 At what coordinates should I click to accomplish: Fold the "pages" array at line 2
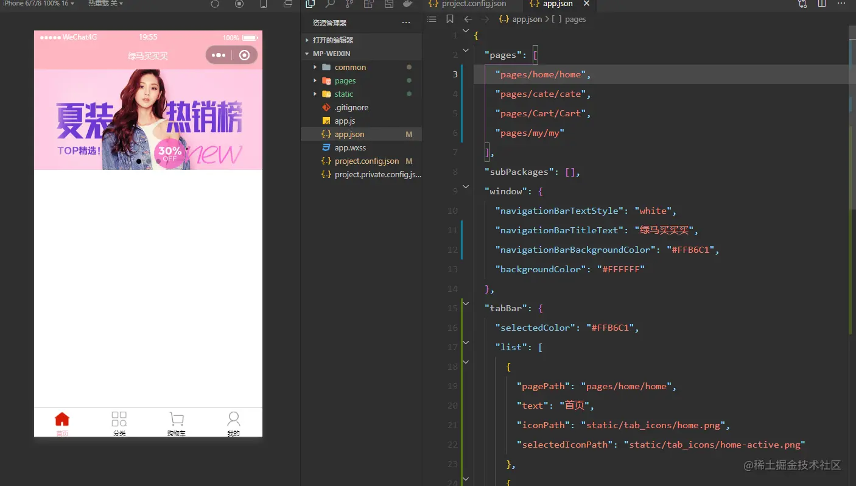point(466,50)
